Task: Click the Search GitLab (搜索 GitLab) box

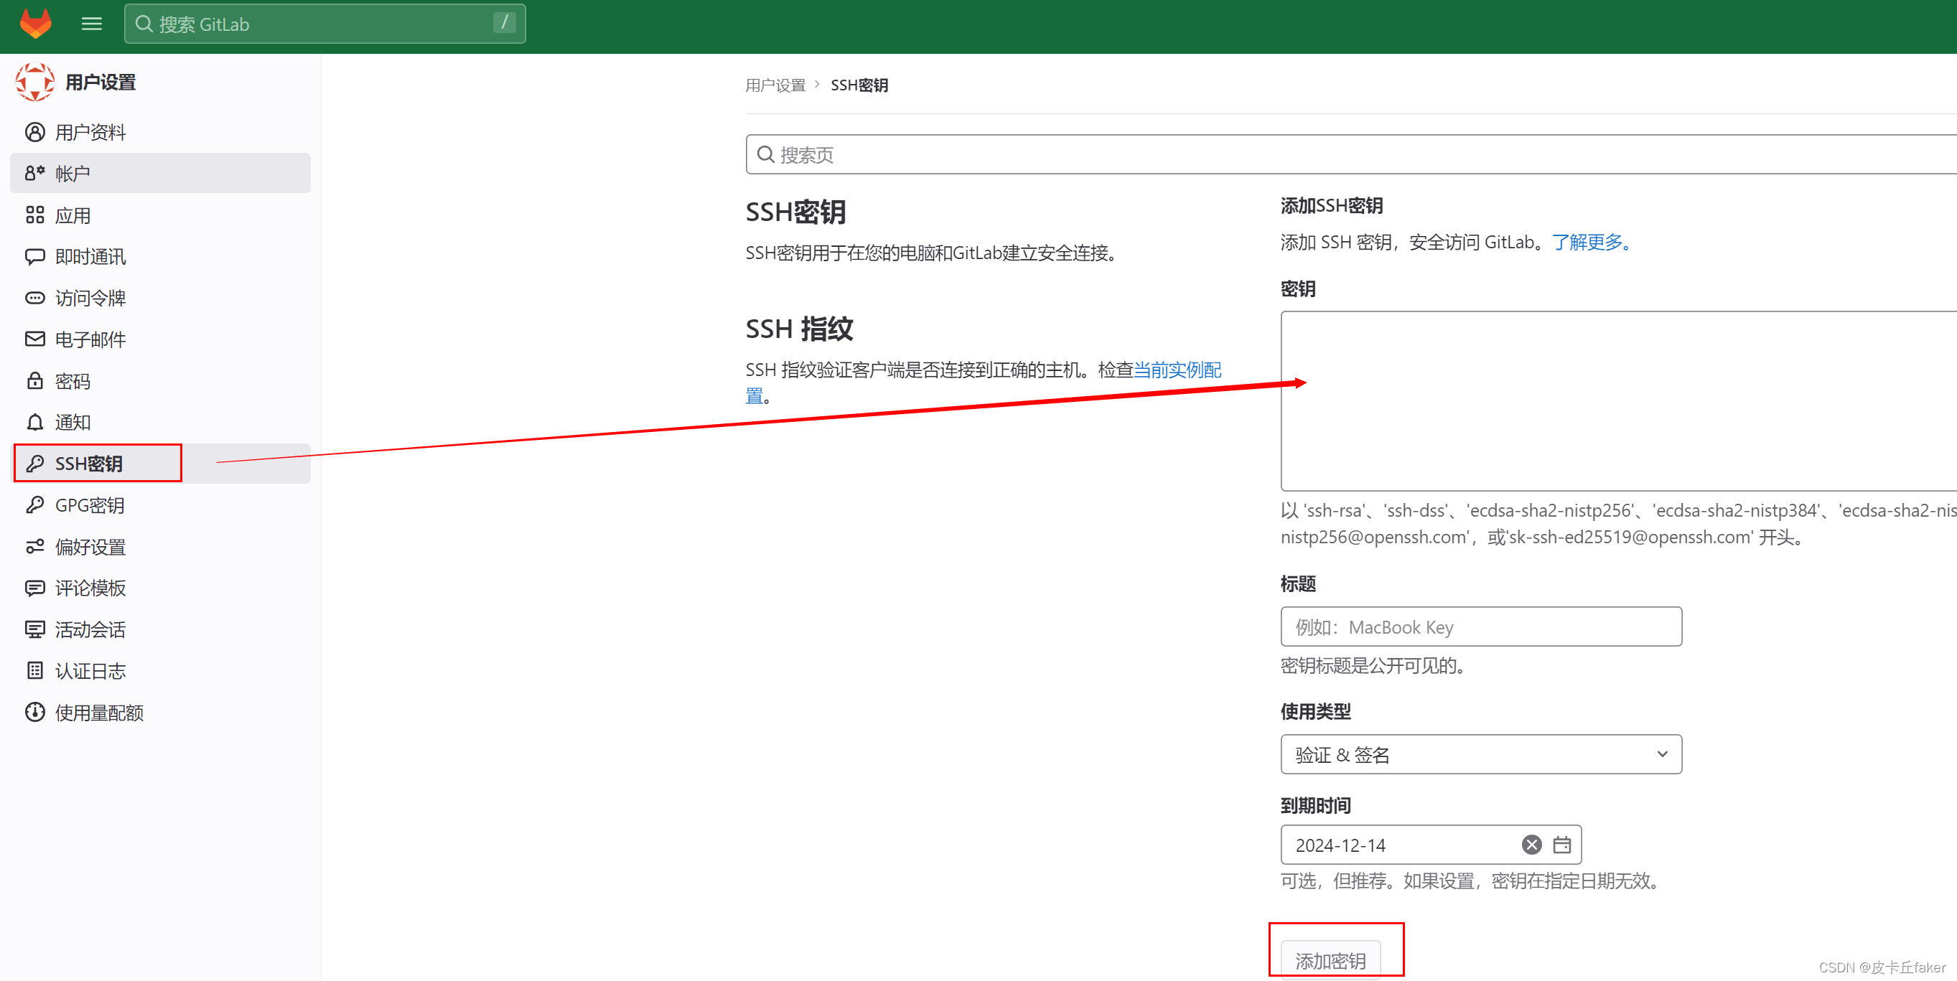Action: [324, 24]
